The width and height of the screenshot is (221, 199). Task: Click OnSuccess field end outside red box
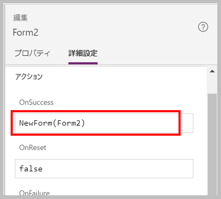(187, 123)
